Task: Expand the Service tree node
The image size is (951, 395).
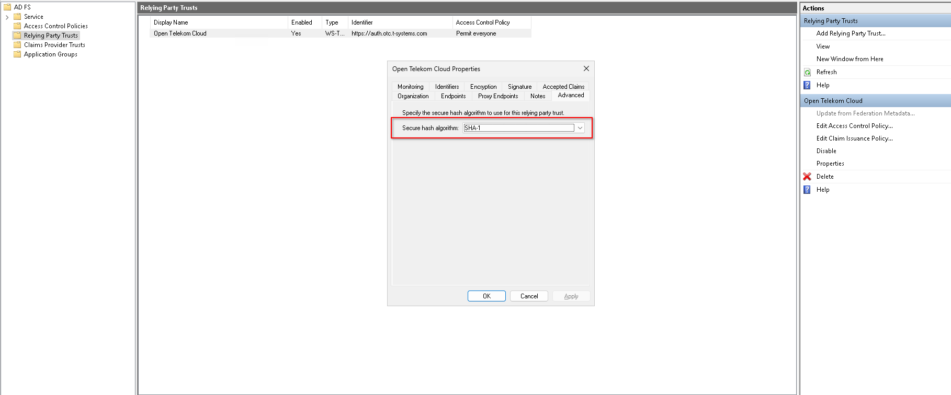Action: [7, 17]
